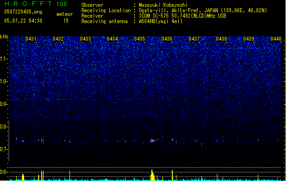Viewport: 286px width, 181px height.
Task: Click the 0.8 frequency axis label
Action: (x=4, y=127)
